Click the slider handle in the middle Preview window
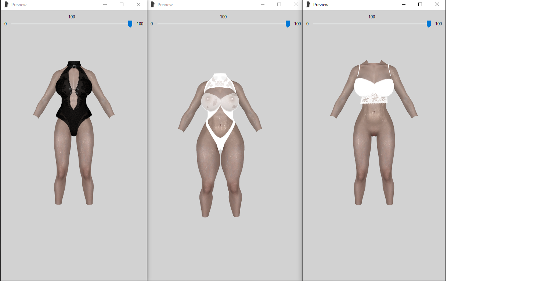 [288, 24]
